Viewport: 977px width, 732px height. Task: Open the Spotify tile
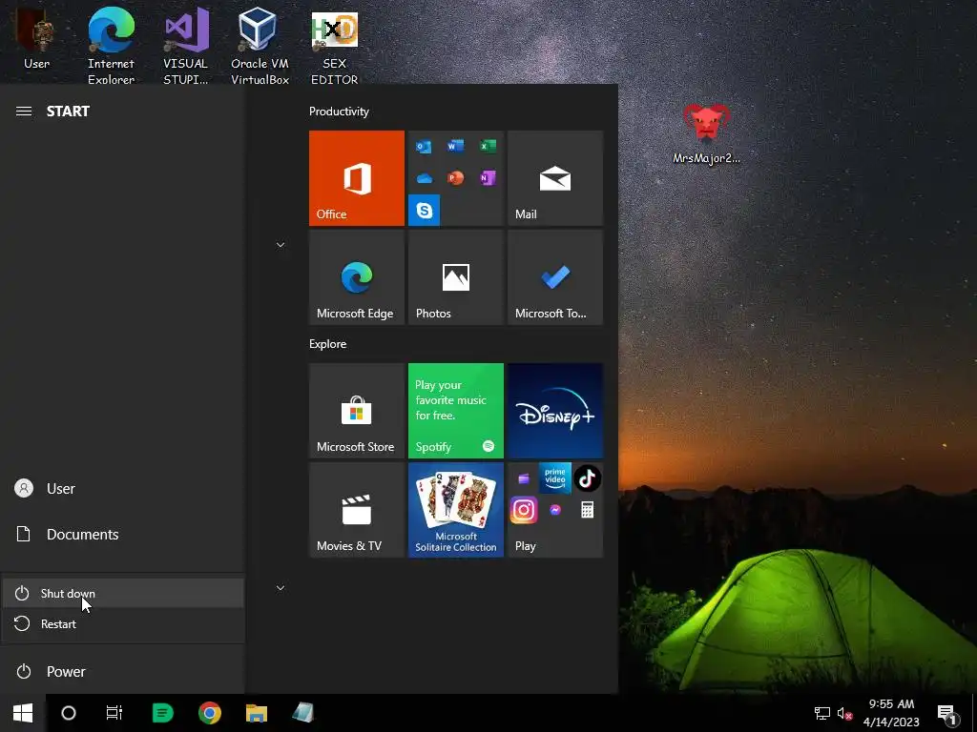(x=455, y=411)
